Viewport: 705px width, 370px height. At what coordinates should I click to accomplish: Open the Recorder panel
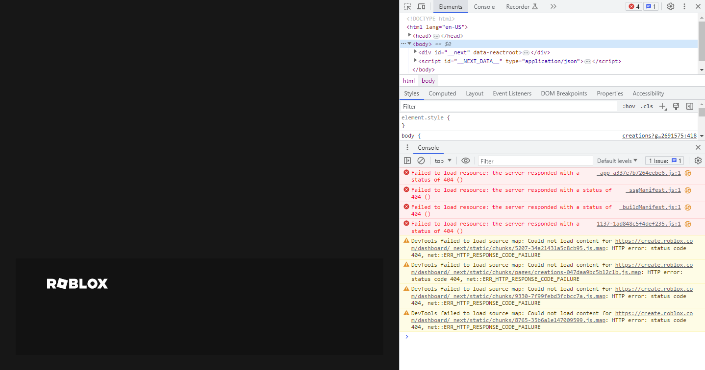[518, 6]
